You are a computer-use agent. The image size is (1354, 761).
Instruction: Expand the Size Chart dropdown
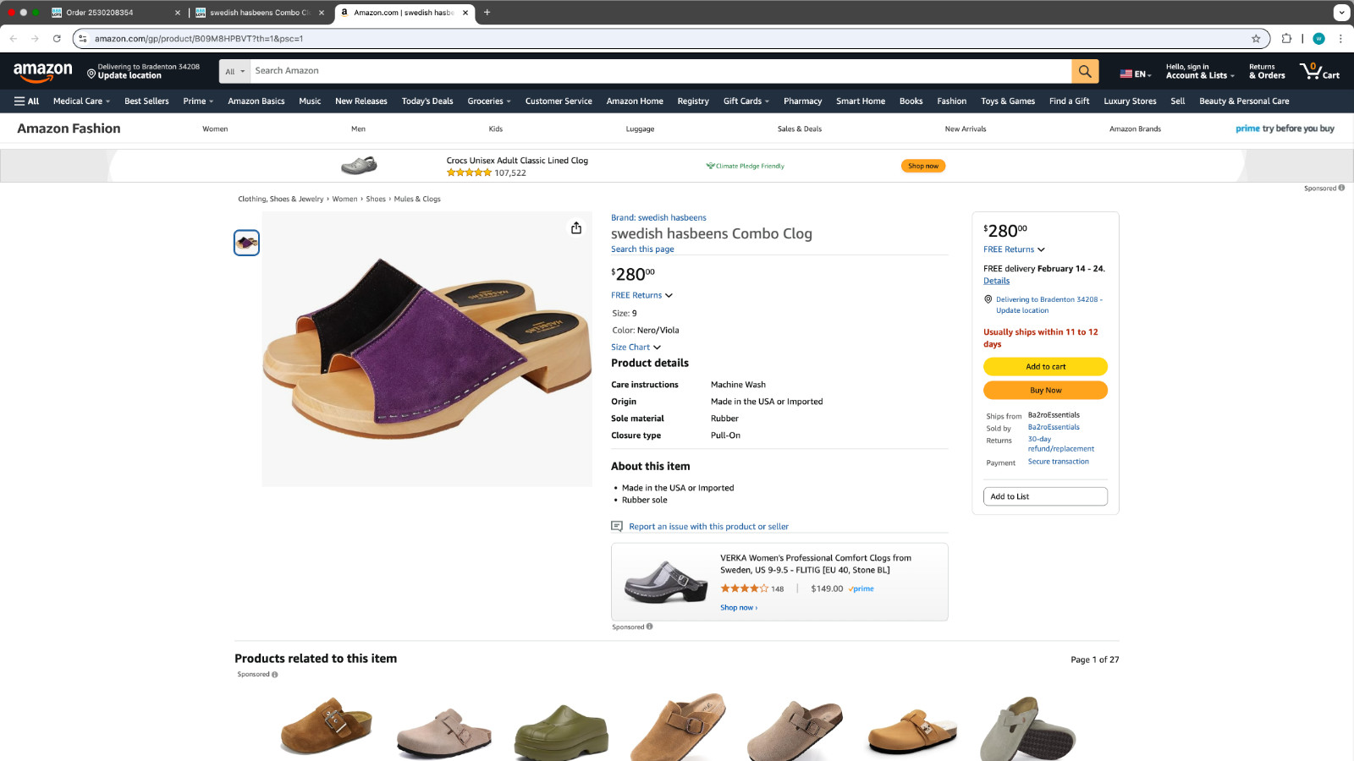pos(636,347)
